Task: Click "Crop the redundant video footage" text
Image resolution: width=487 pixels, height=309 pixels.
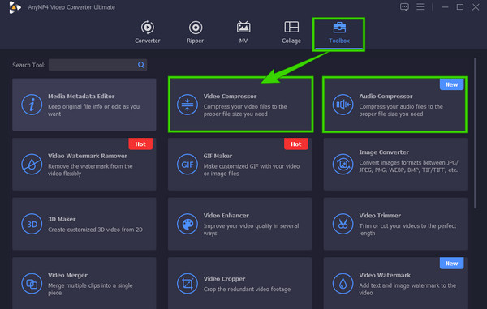Action: (x=247, y=290)
